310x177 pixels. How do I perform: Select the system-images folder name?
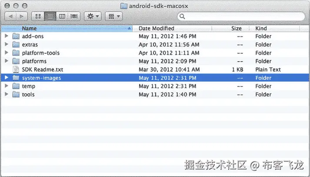click(41, 78)
